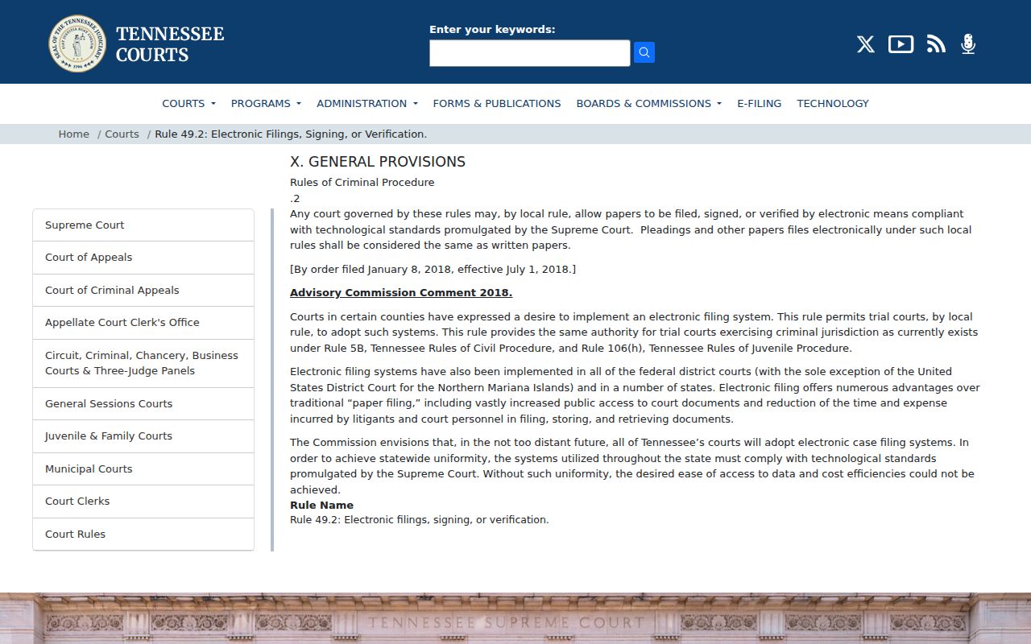Open Court of Criminal Appeals sidebar link
Viewport: 1031px width, 644px height.
coord(143,290)
